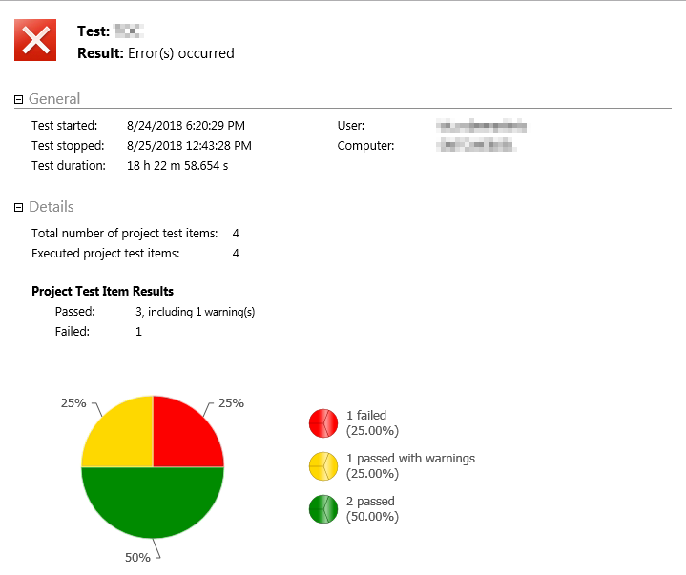Click the 50% label below pie chart
This screenshot has width=686, height=575.
pos(137,557)
